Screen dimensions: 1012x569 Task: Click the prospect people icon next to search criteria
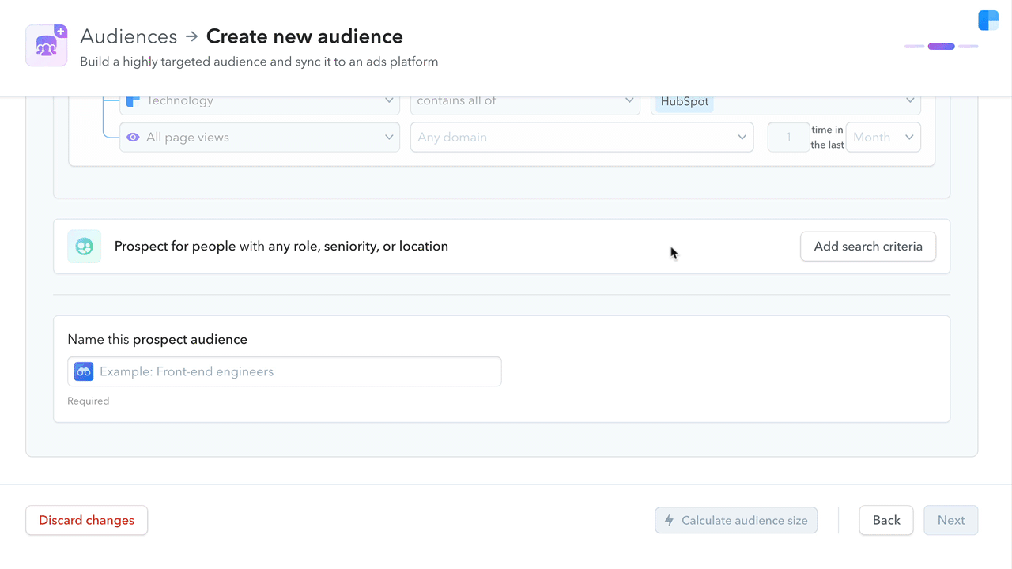pyautogui.click(x=84, y=246)
